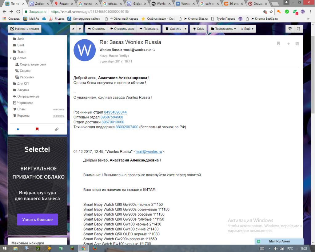Reply with the Ответить button
This screenshot has width=315, height=252.
point(96,29)
